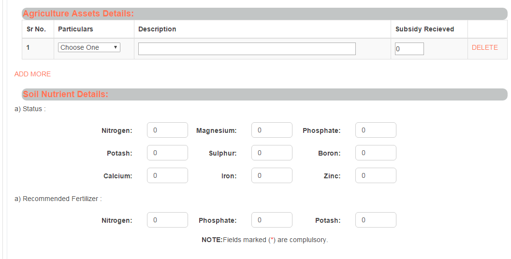Viewport: 511px width, 259px height.
Task: Select the Zinc value field
Action: tap(376, 176)
